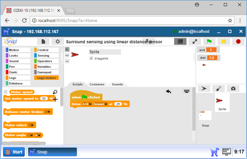
Task: Toggle keyboard entry icon in scripts area
Action: point(186,91)
